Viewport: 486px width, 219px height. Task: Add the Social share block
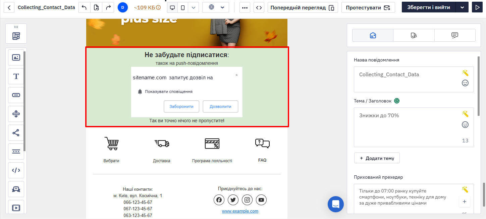16,133
